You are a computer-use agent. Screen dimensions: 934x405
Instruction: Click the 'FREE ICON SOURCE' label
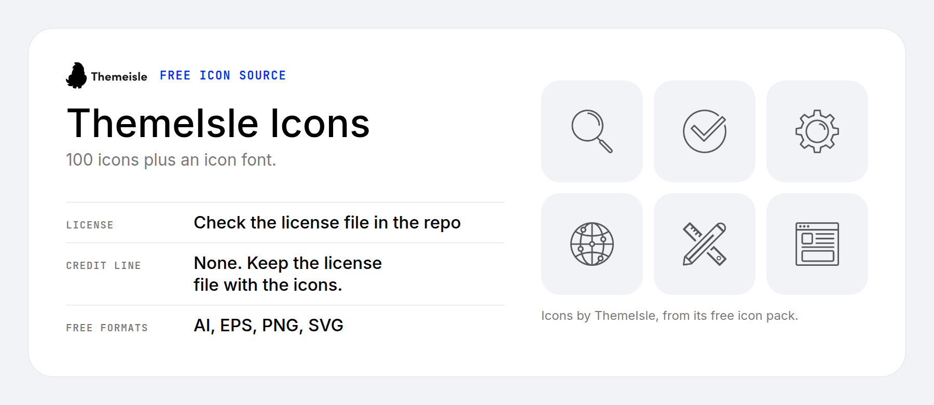(x=223, y=76)
